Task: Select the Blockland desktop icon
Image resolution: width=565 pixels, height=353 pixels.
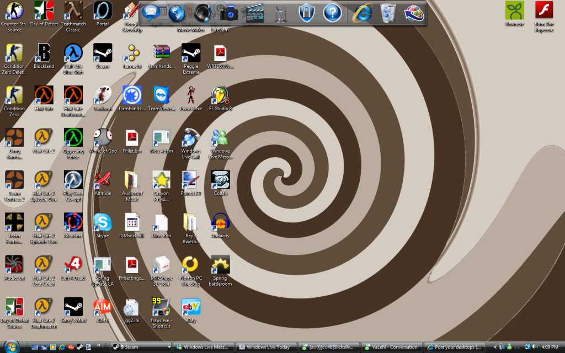Action: pos(44,53)
